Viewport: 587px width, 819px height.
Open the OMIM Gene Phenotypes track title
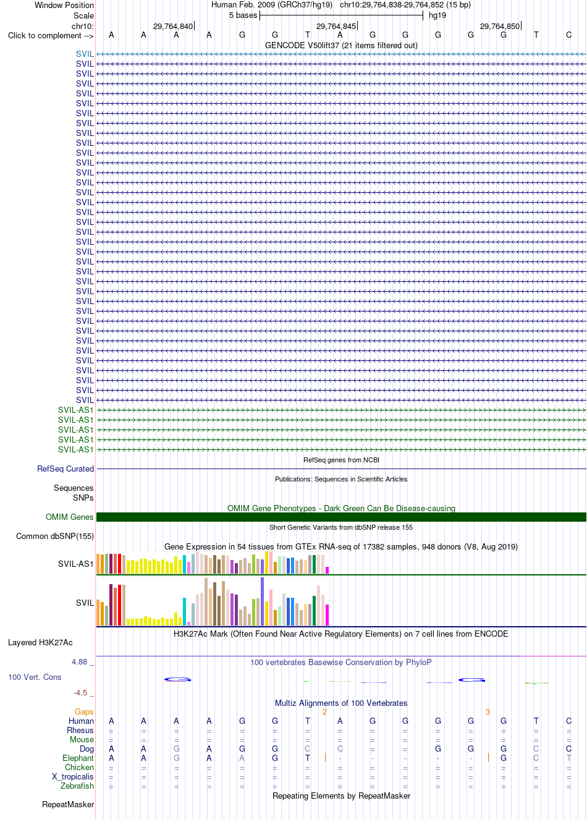[341, 508]
